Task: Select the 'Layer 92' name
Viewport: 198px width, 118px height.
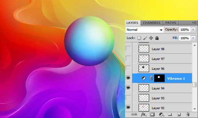Action: [158, 108]
